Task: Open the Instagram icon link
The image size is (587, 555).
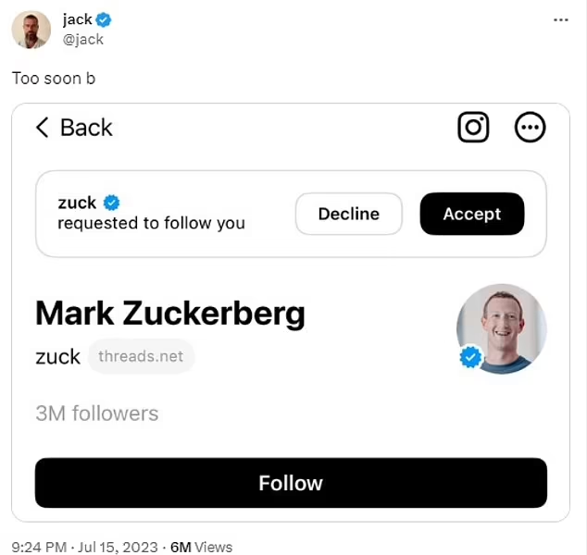Action: coord(473,128)
